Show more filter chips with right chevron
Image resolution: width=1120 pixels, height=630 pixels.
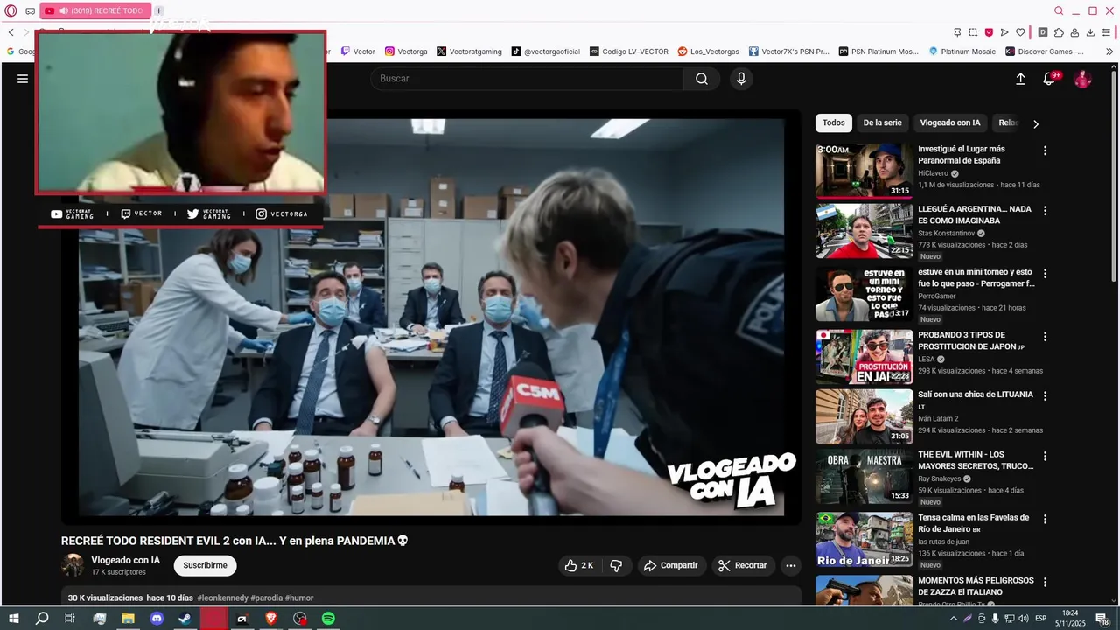pyautogui.click(x=1036, y=124)
